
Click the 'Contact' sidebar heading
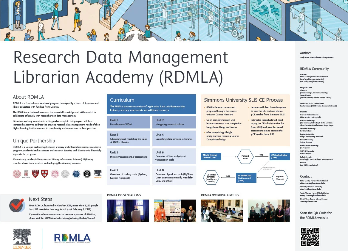pos(306,176)
